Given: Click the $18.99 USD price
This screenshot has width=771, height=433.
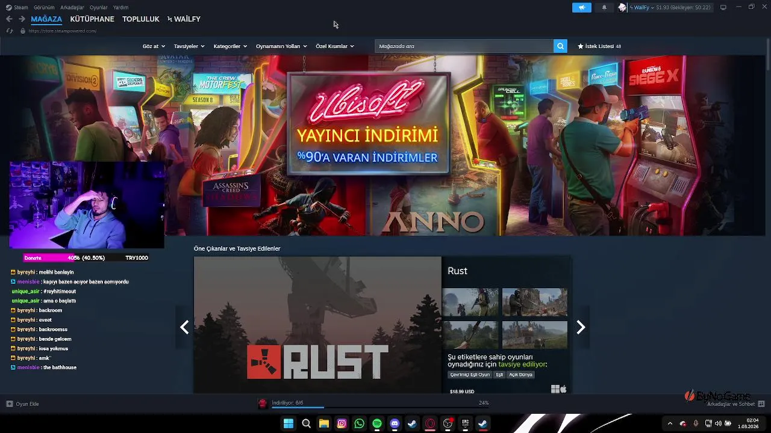Looking at the screenshot, I should pos(462,392).
